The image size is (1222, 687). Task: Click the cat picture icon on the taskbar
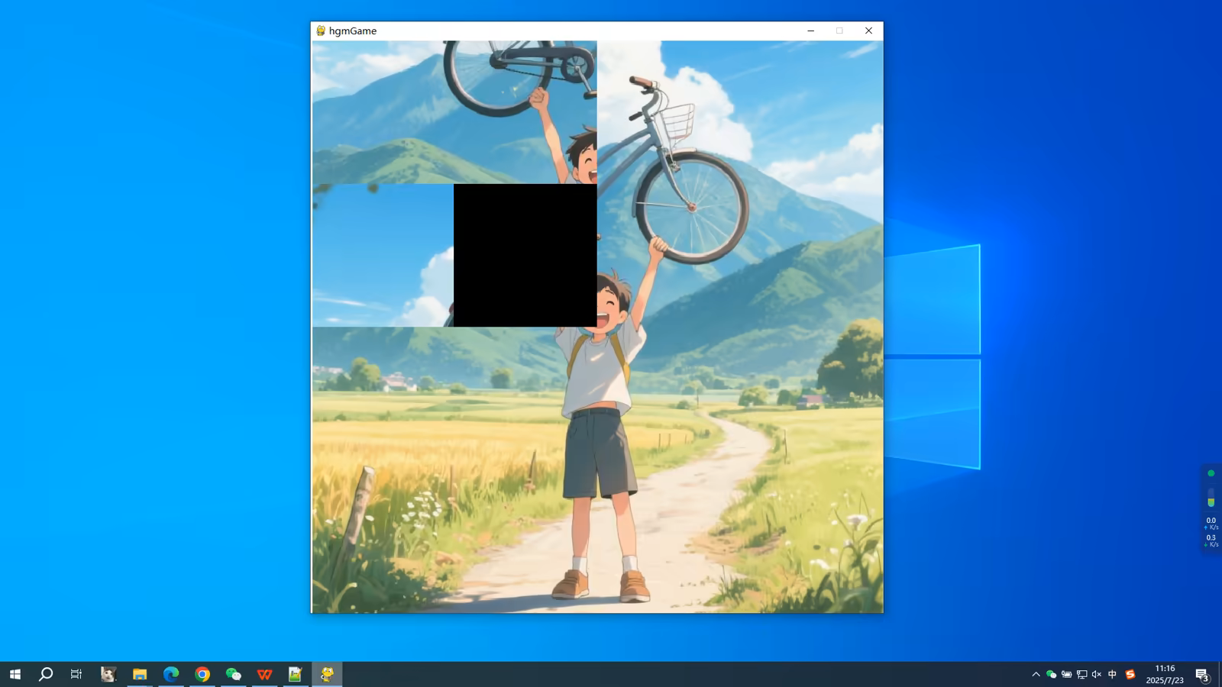(108, 674)
